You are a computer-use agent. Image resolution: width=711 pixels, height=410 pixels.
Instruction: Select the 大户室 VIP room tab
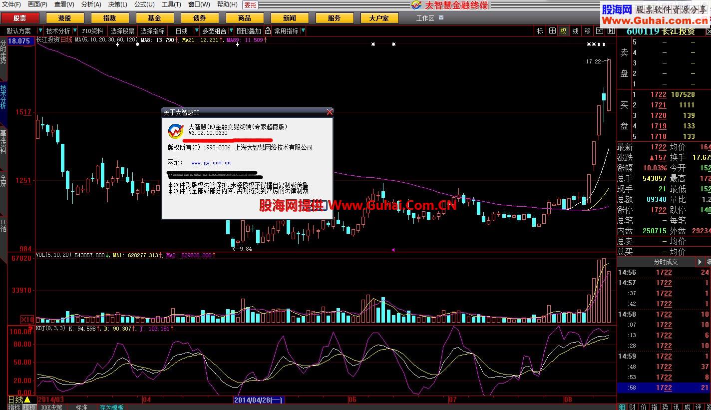coord(379,18)
